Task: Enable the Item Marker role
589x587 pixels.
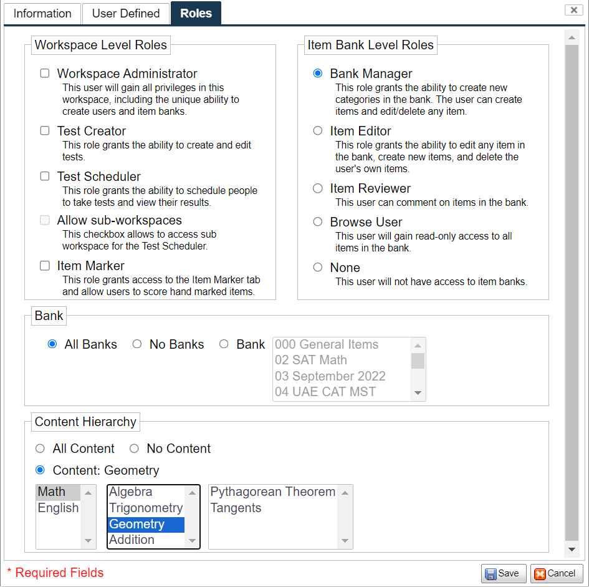Action: 45,266
